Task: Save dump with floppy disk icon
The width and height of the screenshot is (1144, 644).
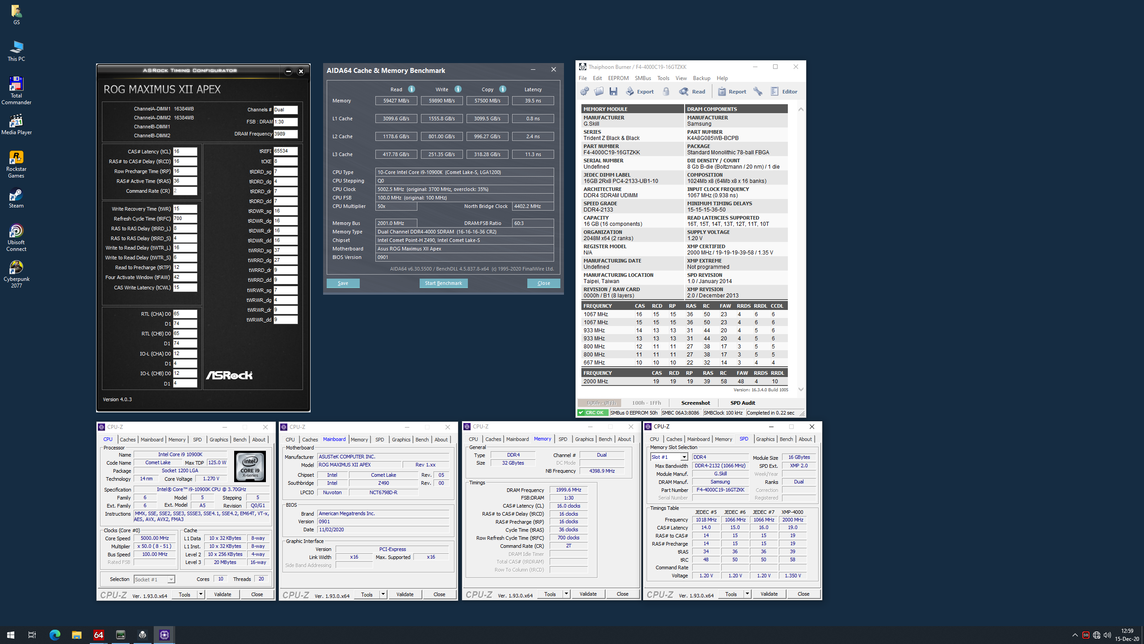Action: [613, 91]
